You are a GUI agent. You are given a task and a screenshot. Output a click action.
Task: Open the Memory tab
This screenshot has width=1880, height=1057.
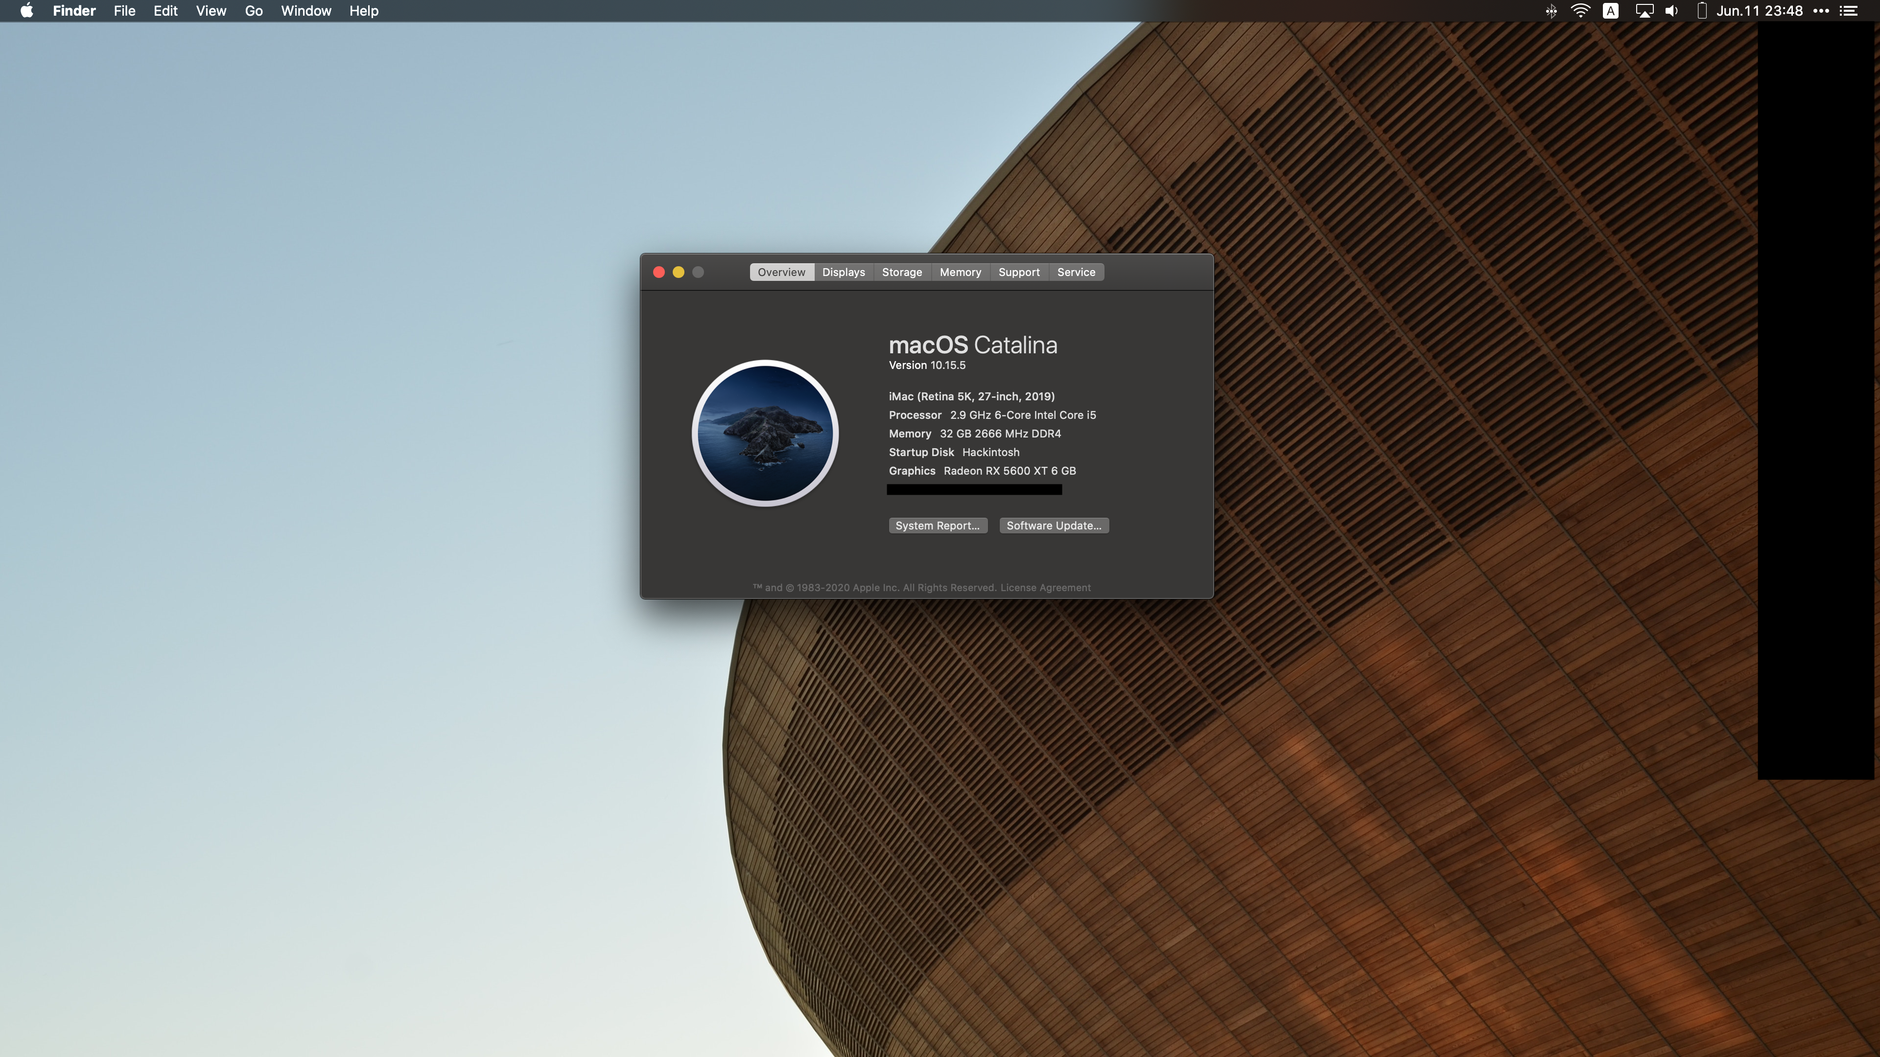(x=960, y=272)
